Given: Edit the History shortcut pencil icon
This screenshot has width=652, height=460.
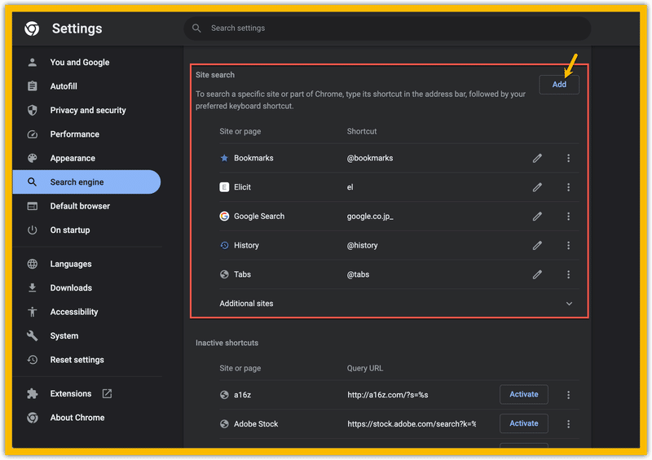Looking at the screenshot, I should pyautogui.click(x=537, y=246).
